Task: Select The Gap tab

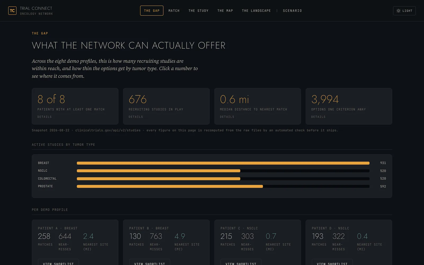Action: (x=152, y=11)
